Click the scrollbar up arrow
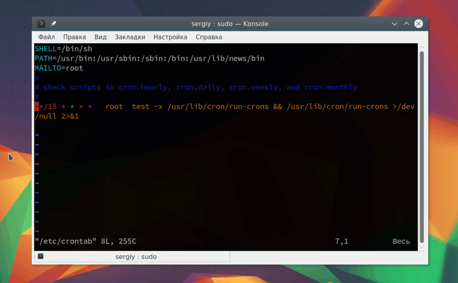 click(422, 47)
